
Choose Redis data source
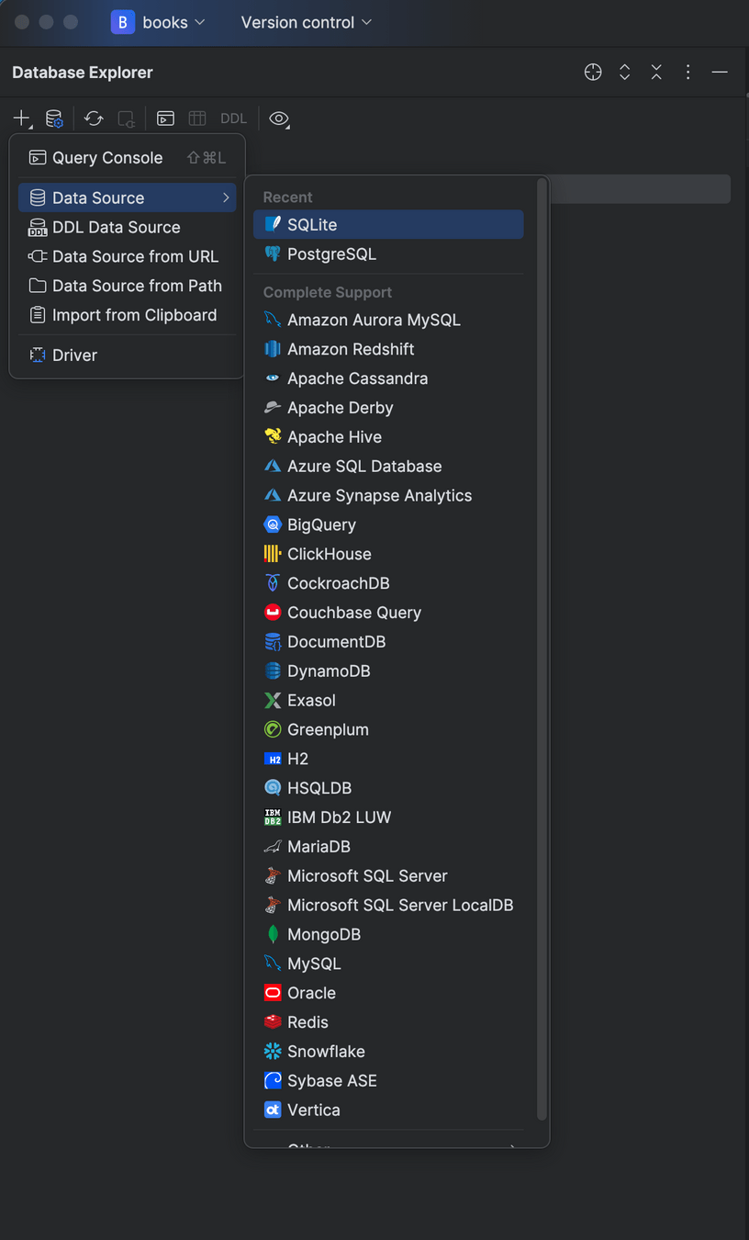[388, 1022]
